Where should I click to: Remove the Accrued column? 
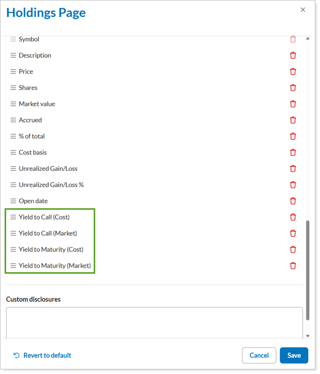[293, 120]
